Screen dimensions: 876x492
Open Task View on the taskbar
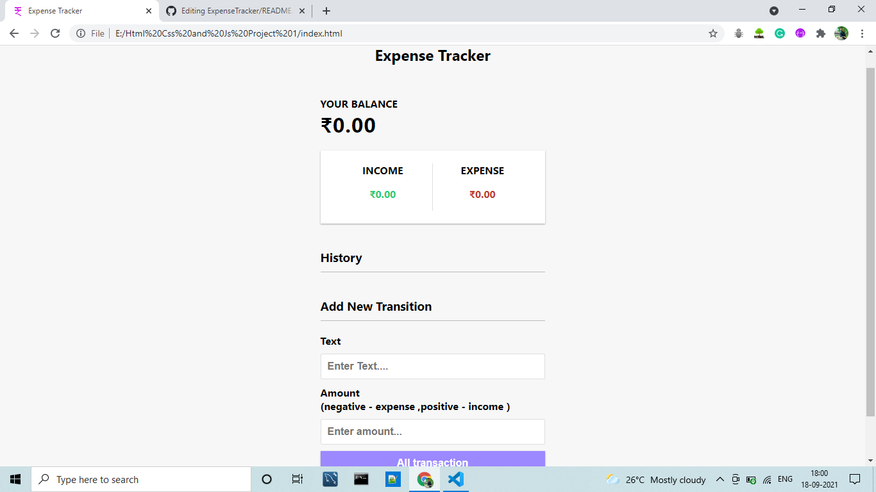coord(298,479)
